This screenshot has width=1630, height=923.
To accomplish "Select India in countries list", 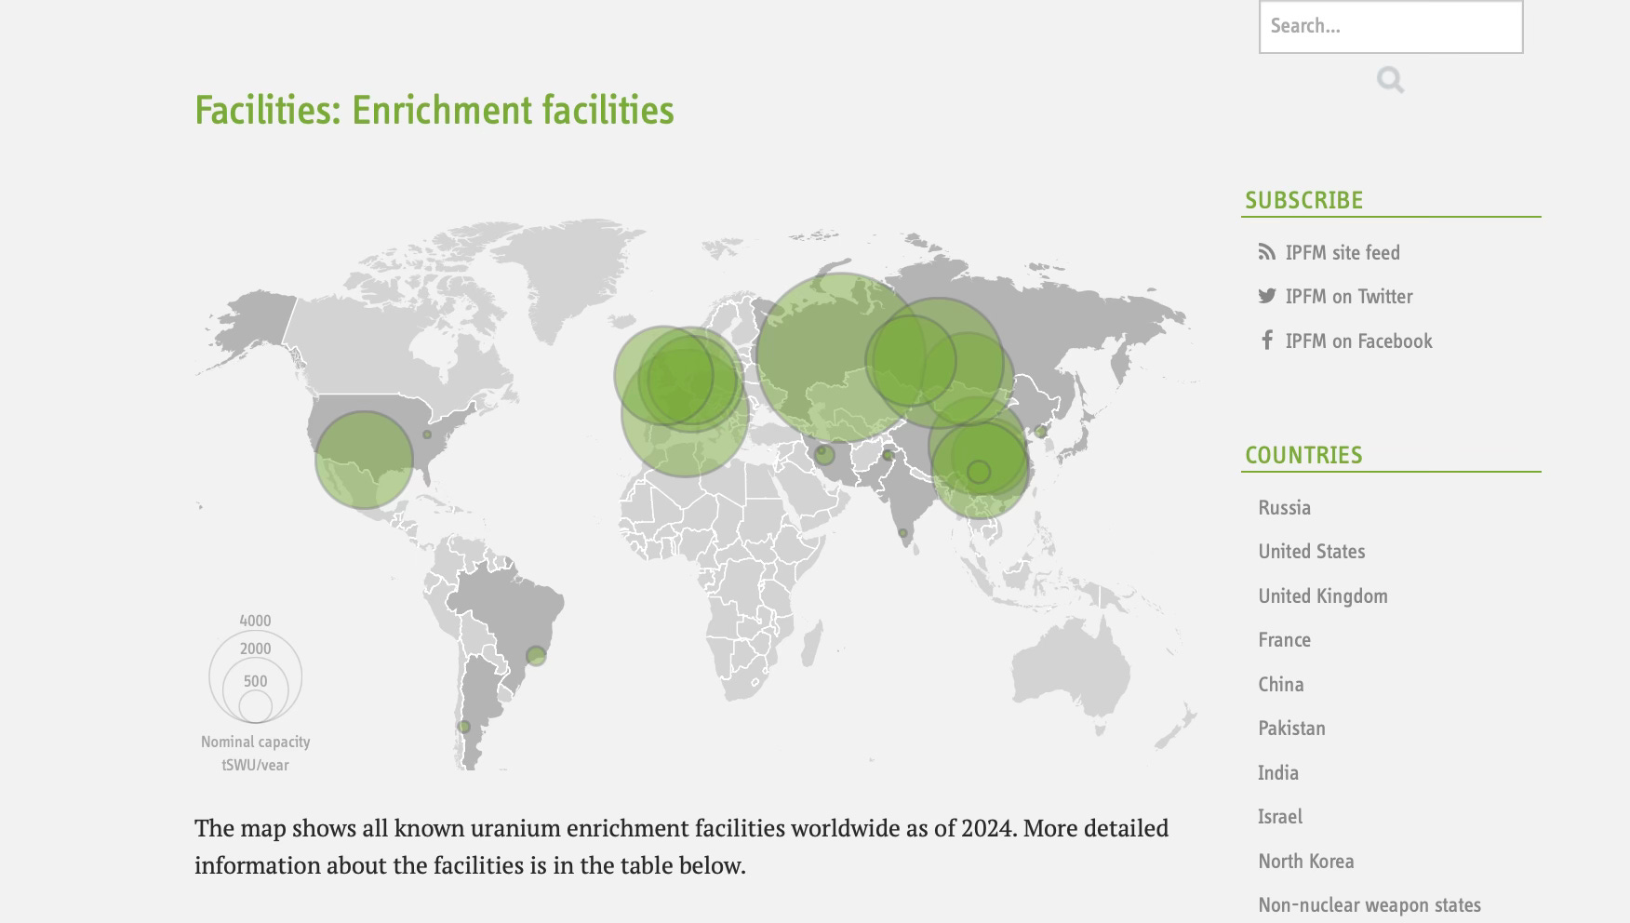I will coord(1277,773).
